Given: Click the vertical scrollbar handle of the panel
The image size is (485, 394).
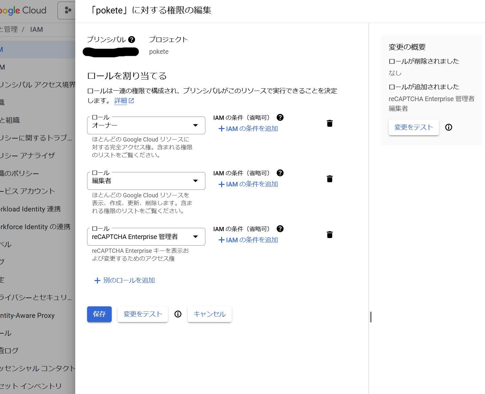Looking at the screenshot, I should [371, 317].
